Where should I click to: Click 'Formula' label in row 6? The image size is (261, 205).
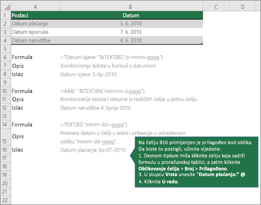point(22,57)
